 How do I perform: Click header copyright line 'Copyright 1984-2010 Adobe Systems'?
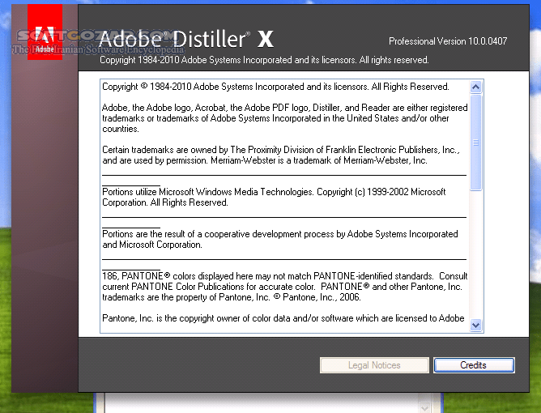click(264, 60)
